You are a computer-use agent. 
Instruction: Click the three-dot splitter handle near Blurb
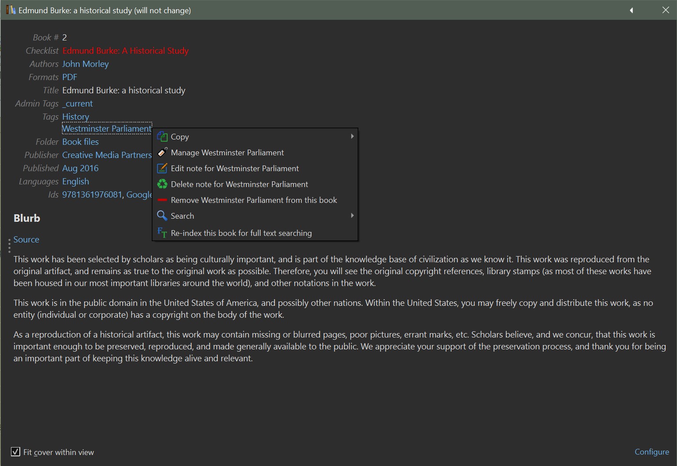click(x=9, y=246)
